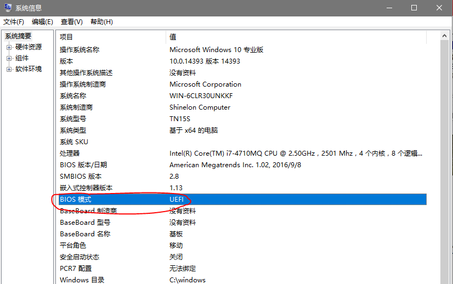This screenshot has width=453, height=284.
Task: Select the 系统 SKU row
Action: click(x=242, y=142)
